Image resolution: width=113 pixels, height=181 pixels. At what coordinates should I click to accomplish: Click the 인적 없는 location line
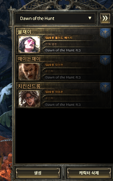pos(51,44)
